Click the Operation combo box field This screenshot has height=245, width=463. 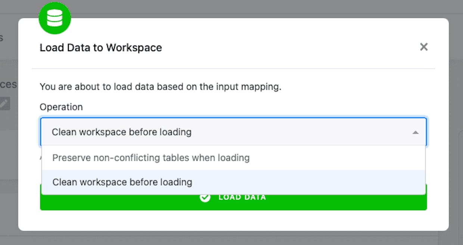233,132
